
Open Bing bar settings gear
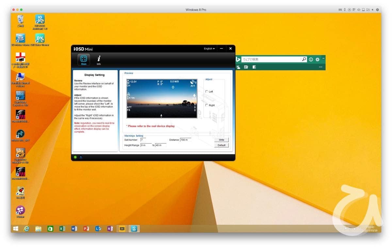click(317, 59)
